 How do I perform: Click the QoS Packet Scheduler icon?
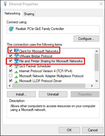coord(16,66)
